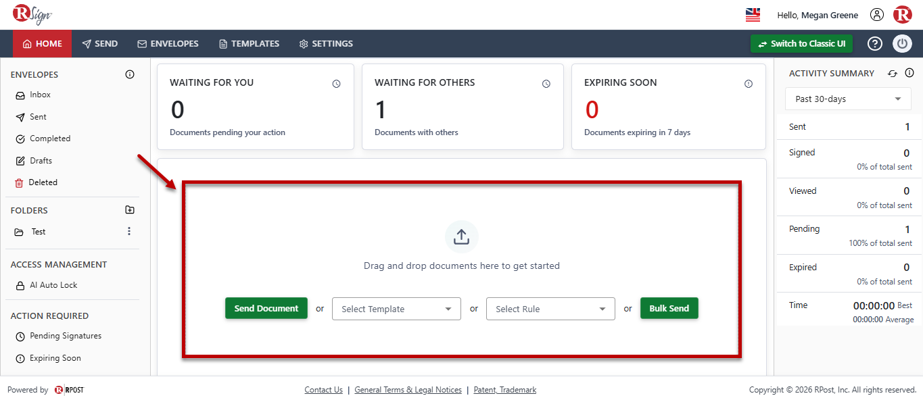Open the help question mark icon

coord(875,44)
